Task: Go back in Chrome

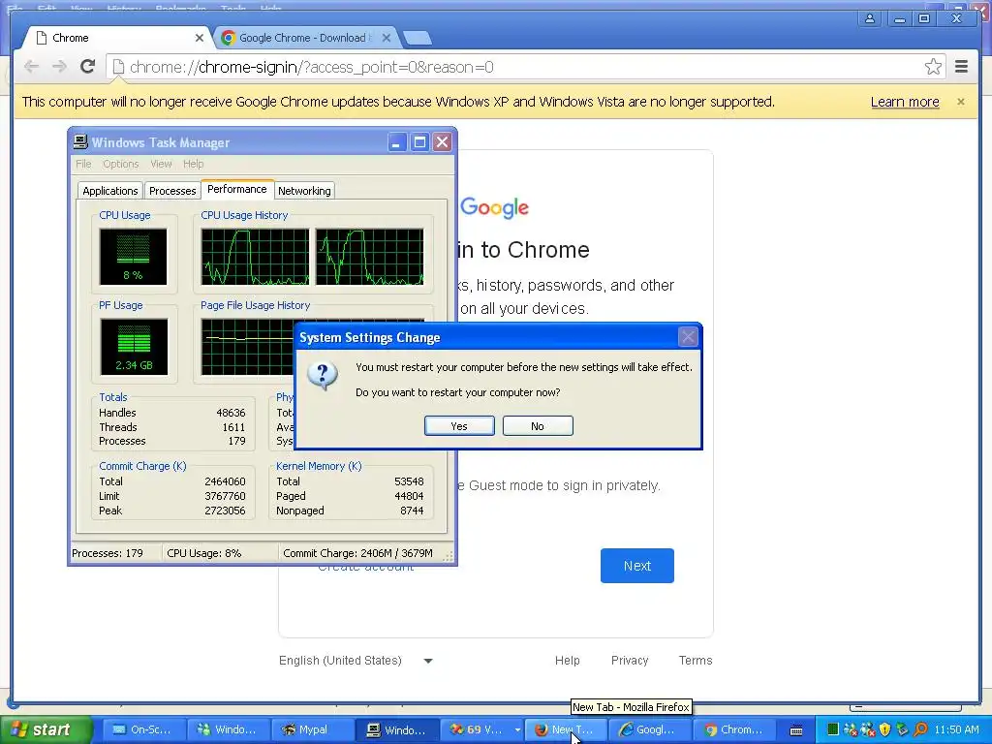Action: [31, 67]
